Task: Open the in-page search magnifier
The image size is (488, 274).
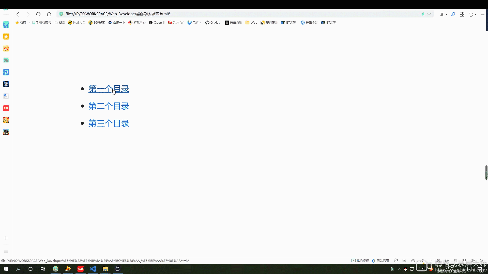Action: pyautogui.click(x=453, y=14)
